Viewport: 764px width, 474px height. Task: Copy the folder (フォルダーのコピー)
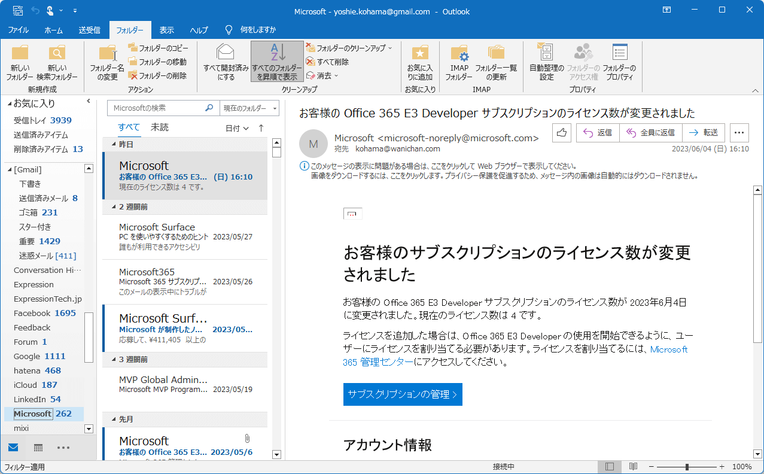tap(158, 48)
